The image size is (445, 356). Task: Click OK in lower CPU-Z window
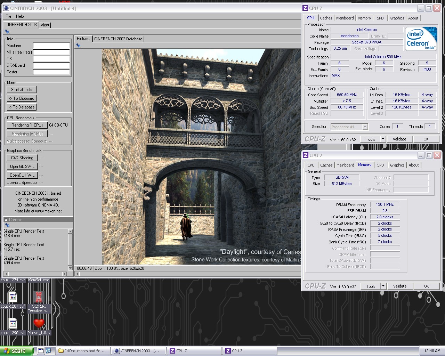point(426,286)
